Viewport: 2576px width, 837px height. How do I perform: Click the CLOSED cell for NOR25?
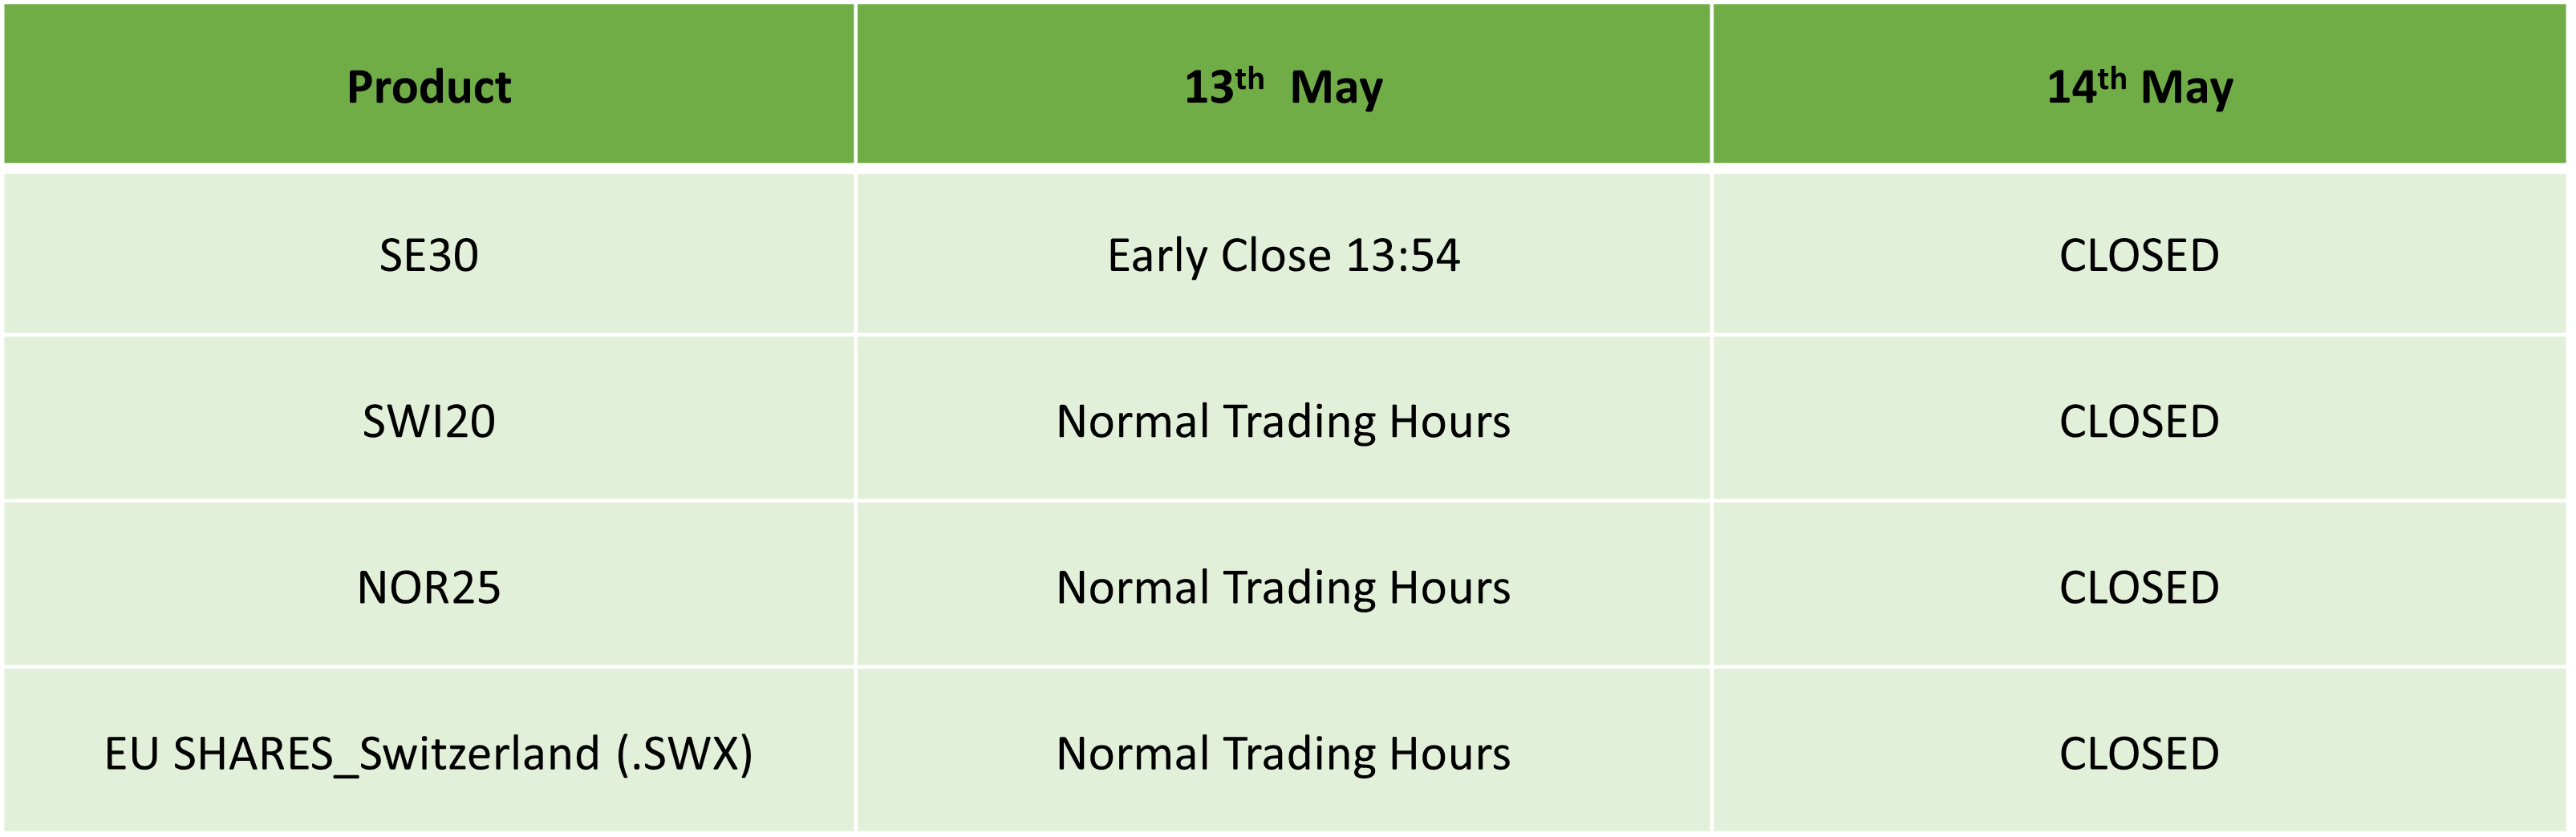(x=2139, y=588)
